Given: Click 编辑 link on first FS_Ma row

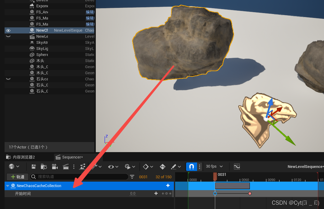Looking at the screenshot, I should click(90, 18).
